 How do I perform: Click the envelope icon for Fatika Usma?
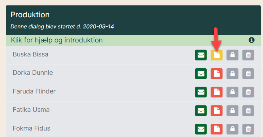coord(201,111)
